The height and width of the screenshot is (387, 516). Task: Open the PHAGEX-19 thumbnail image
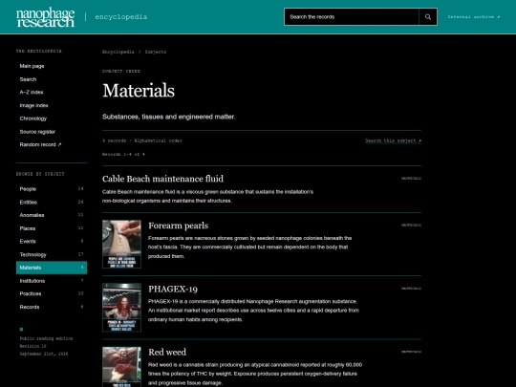tap(121, 308)
